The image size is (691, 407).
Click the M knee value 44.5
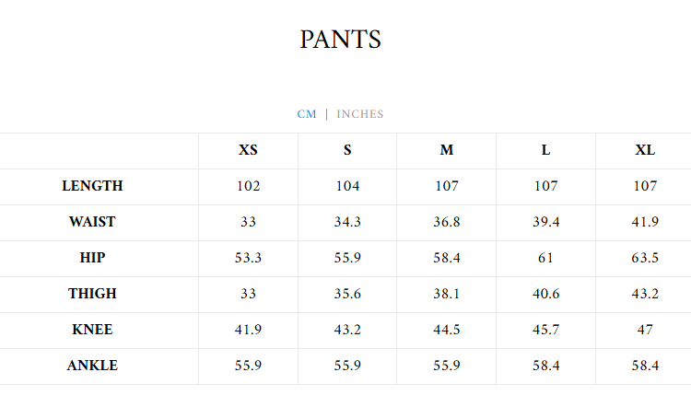click(446, 330)
